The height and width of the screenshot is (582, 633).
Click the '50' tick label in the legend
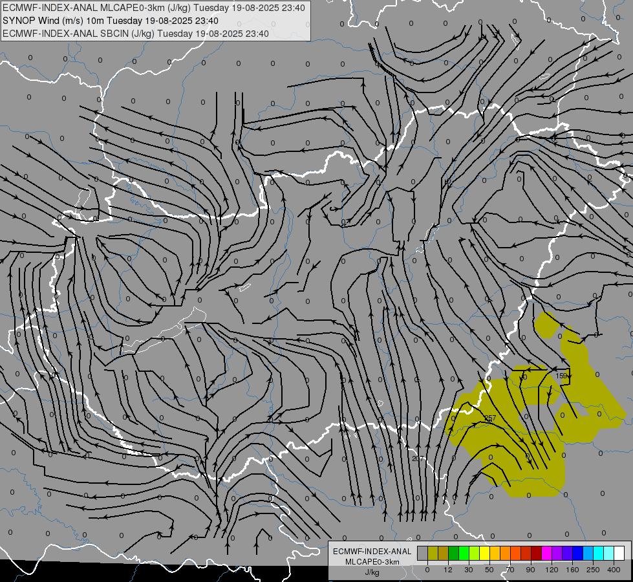point(489,570)
